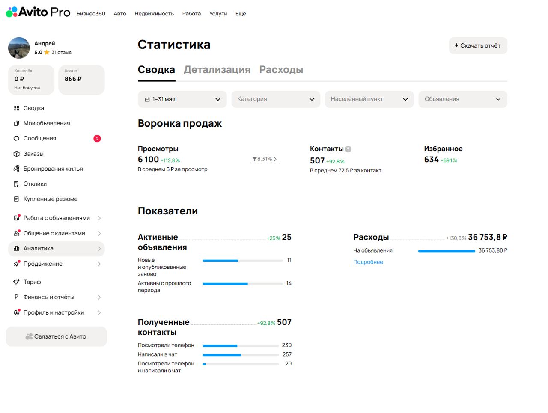Image resolution: width=548 pixels, height=413 pixels.
Task: Click Мои объявления sidebar icon
Action: [x=16, y=123]
